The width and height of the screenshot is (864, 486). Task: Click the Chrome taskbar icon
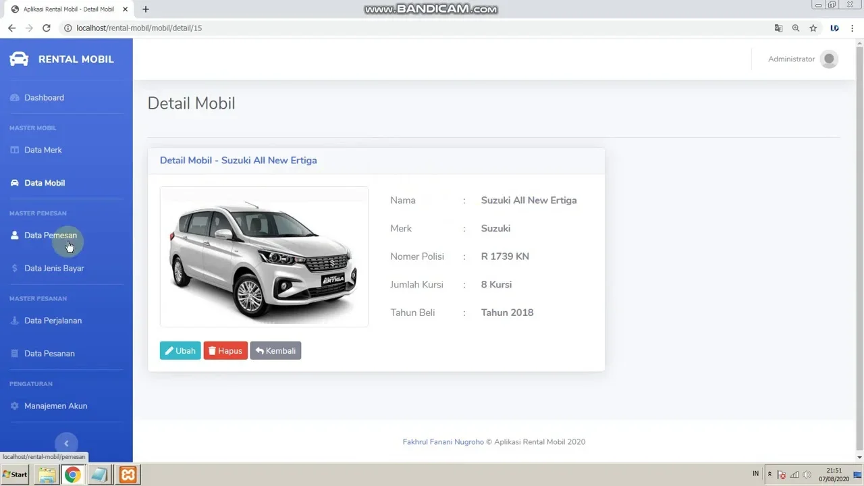(x=72, y=475)
